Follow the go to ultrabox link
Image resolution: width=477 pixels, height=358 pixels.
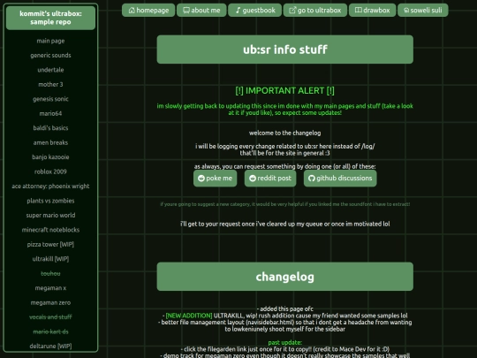315,11
